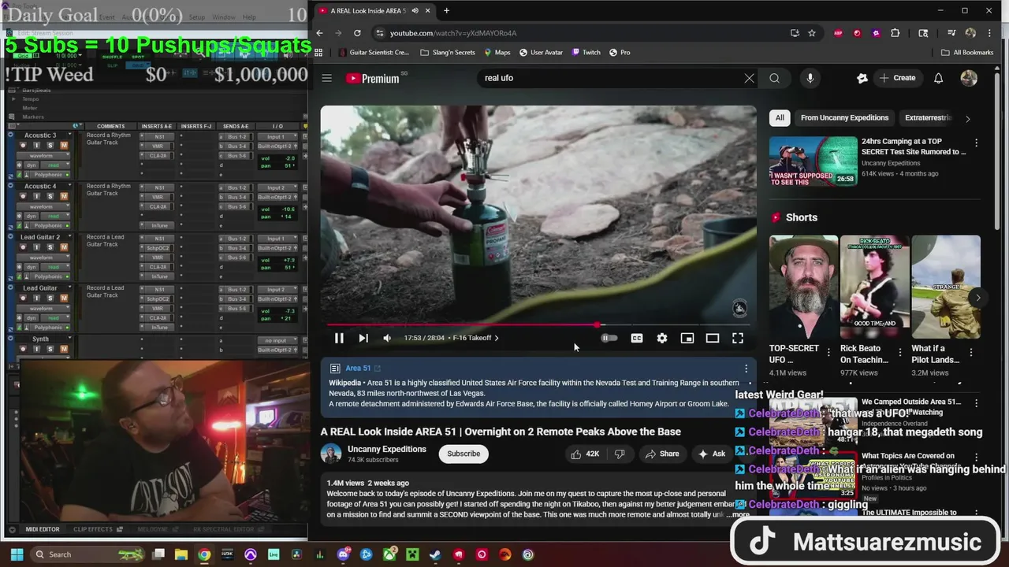Image resolution: width=1009 pixels, height=567 pixels.
Task: Enter fullscreen video mode
Action: (x=738, y=338)
